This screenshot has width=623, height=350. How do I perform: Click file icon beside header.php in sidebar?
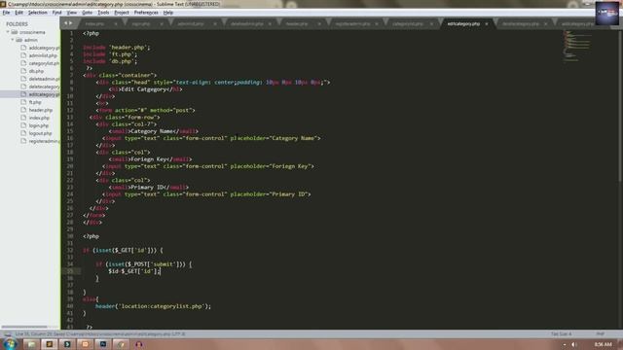pos(23,110)
